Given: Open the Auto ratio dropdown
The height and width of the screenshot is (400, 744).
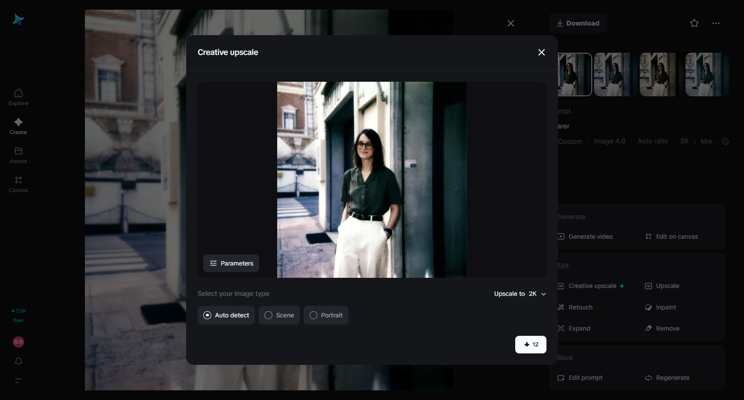Looking at the screenshot, I should [x=652, y=141].
